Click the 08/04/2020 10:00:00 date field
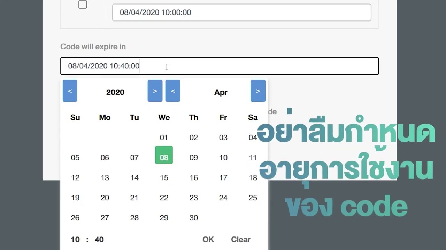This screenshot has height=250, width=446. click(x=241, y=12)
